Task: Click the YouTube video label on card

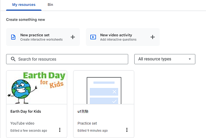Action: click(22, 123)
